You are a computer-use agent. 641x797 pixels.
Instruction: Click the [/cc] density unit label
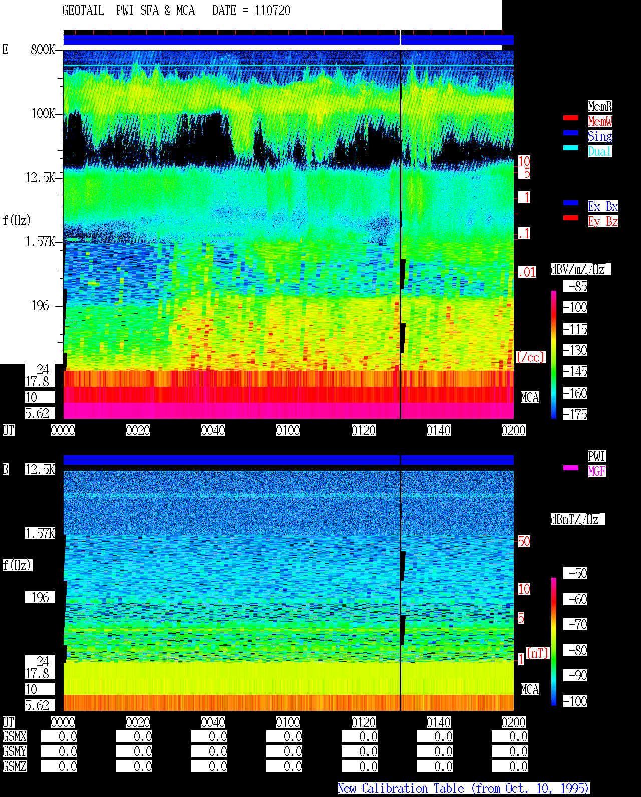530,357
